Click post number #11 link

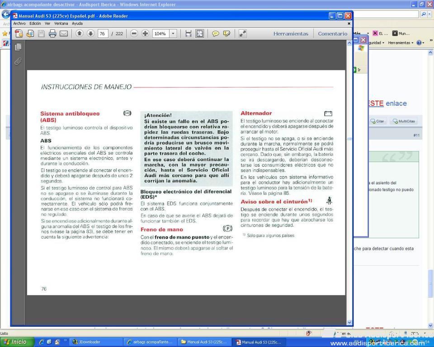[x=416, y=135]
